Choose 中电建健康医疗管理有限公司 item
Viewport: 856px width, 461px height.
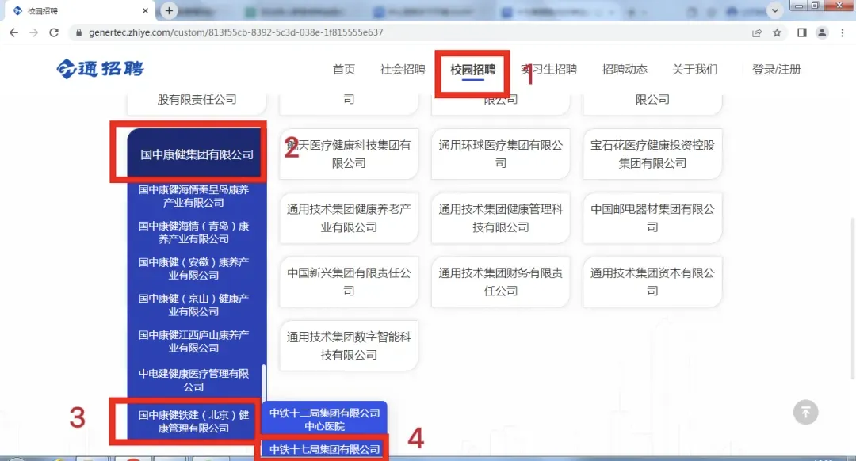pos(194,379)
